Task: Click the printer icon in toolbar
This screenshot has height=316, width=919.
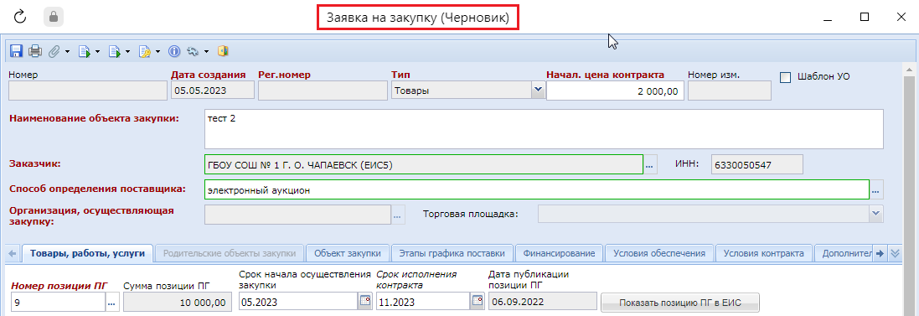Action: click(x=35, y=52)
